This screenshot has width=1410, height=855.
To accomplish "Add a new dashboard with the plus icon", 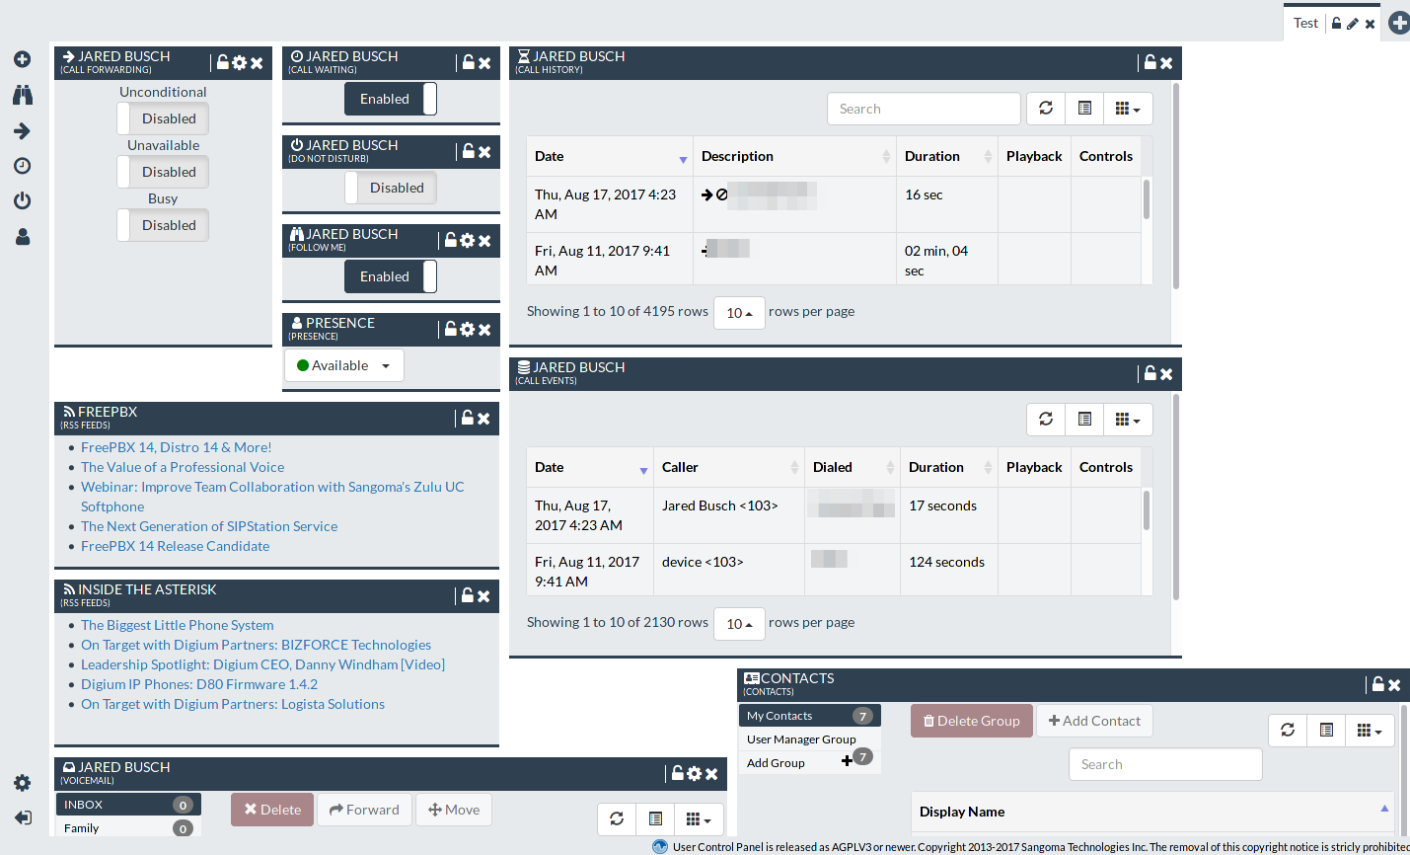I will coord(1398,22).
